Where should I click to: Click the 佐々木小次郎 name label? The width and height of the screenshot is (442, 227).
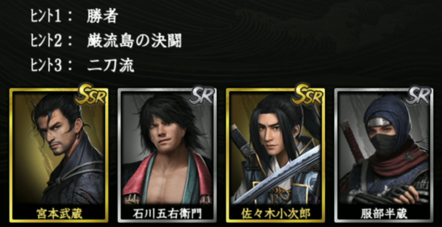(275, 214)
